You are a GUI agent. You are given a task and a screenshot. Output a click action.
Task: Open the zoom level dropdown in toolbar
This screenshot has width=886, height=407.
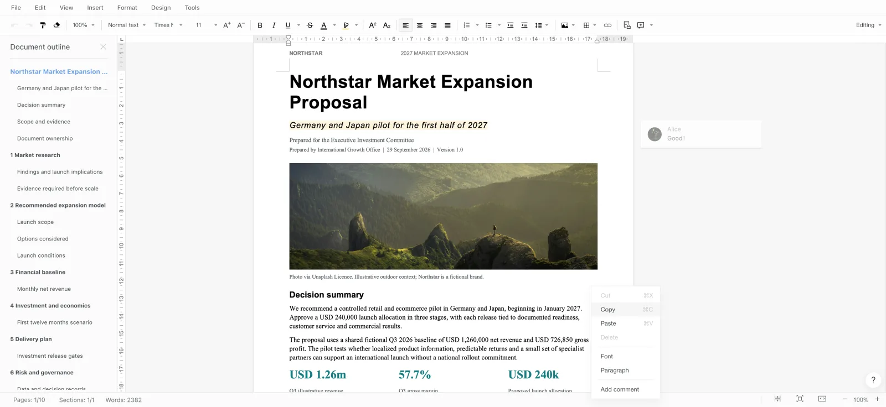[84, 25]
